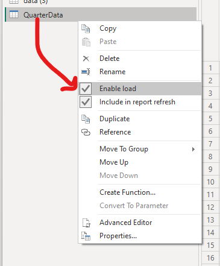Click Include in report refresh label
The width and height of the screenshot is (220, 266).
point(137,102)
